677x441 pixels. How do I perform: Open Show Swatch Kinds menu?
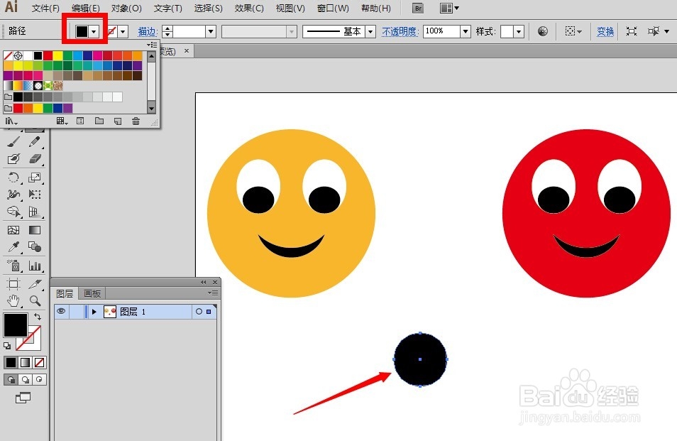[62, 121]
